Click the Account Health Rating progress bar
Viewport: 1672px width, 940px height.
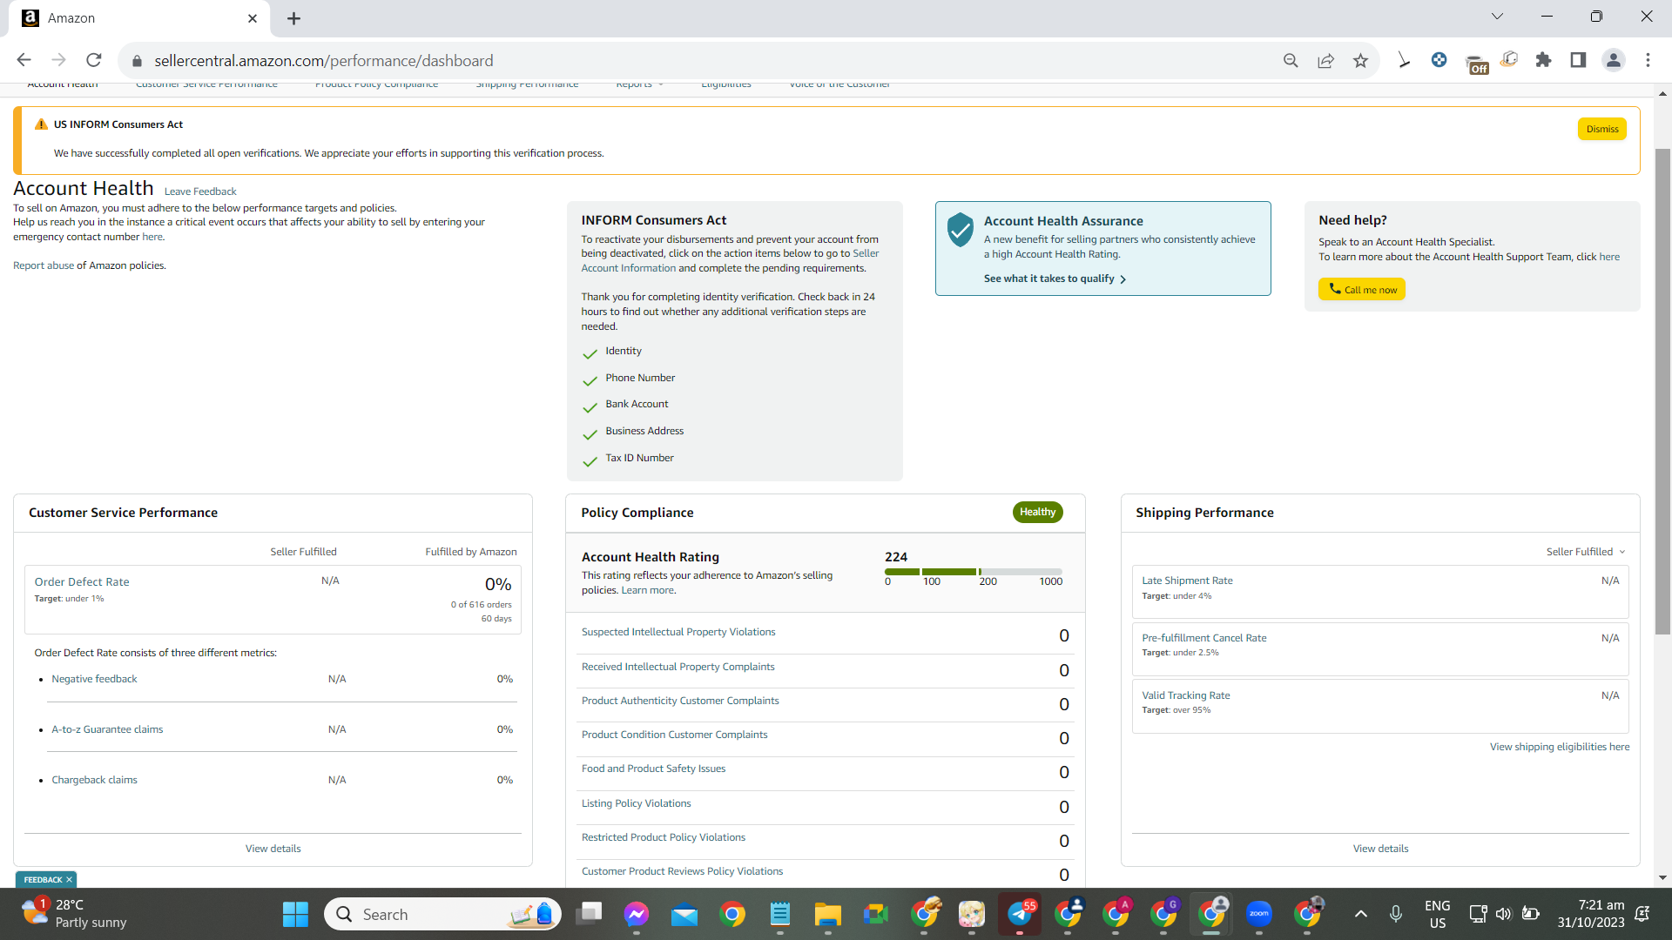point(974,572)
